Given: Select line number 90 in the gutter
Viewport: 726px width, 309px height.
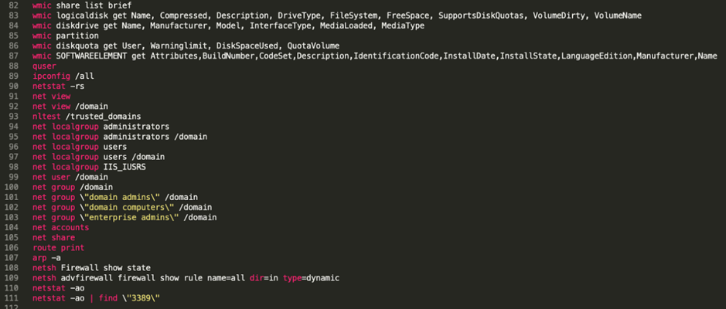Looking at the screenshot, I should (x=14, y=86).
